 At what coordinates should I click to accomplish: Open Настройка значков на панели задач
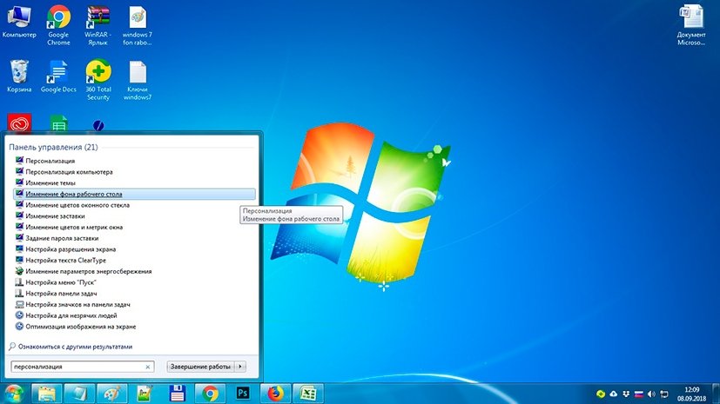(x=134, y=304)
